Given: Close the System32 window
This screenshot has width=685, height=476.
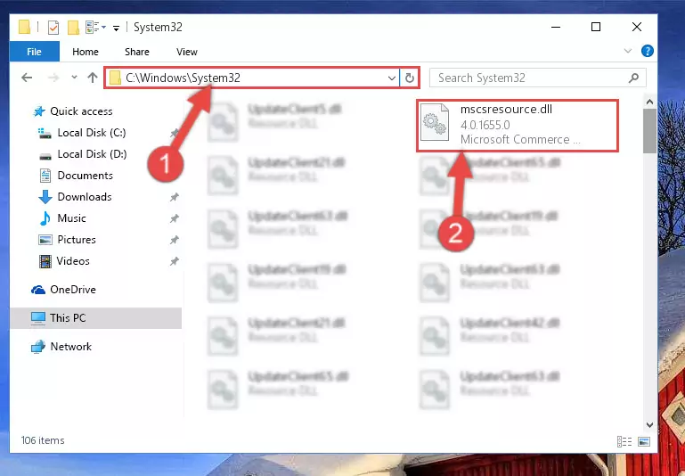Looking at the screenshot, I should coord(637,27).
